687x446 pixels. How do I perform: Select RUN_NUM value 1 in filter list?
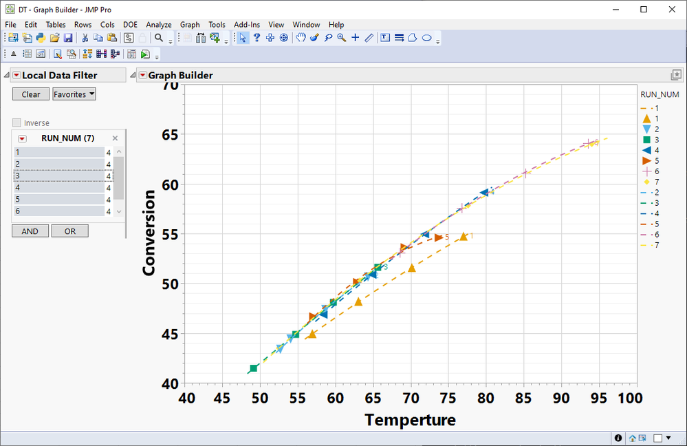click(x=63, y=152)
